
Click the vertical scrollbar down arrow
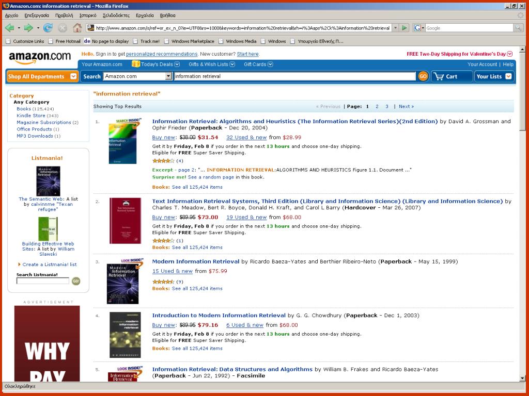click(522, 378)
